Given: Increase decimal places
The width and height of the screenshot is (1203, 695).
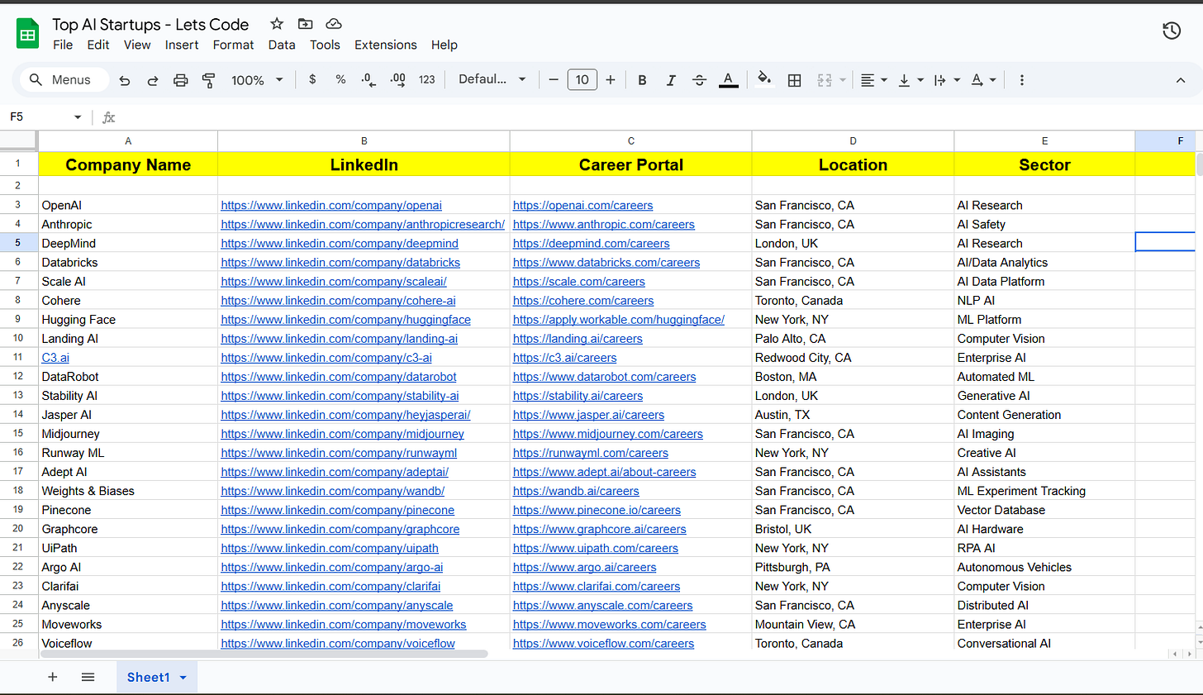Looking at the screenshot, I should point(397,79).
